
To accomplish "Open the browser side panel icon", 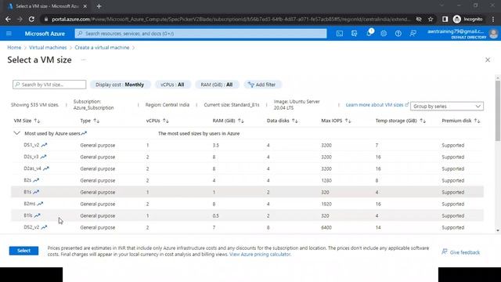I will coord(445,19).
